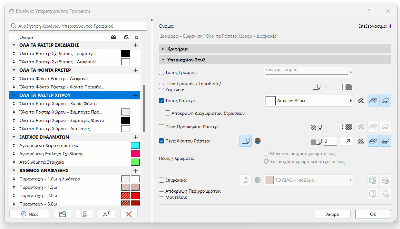The image size is (400, 229).
Task: Click the red delete rule button
Action: pos(129,214)
